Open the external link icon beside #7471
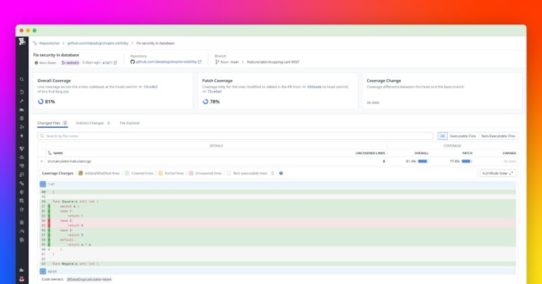The height and width of the screenshot is (284, 542). click(115, 62)
